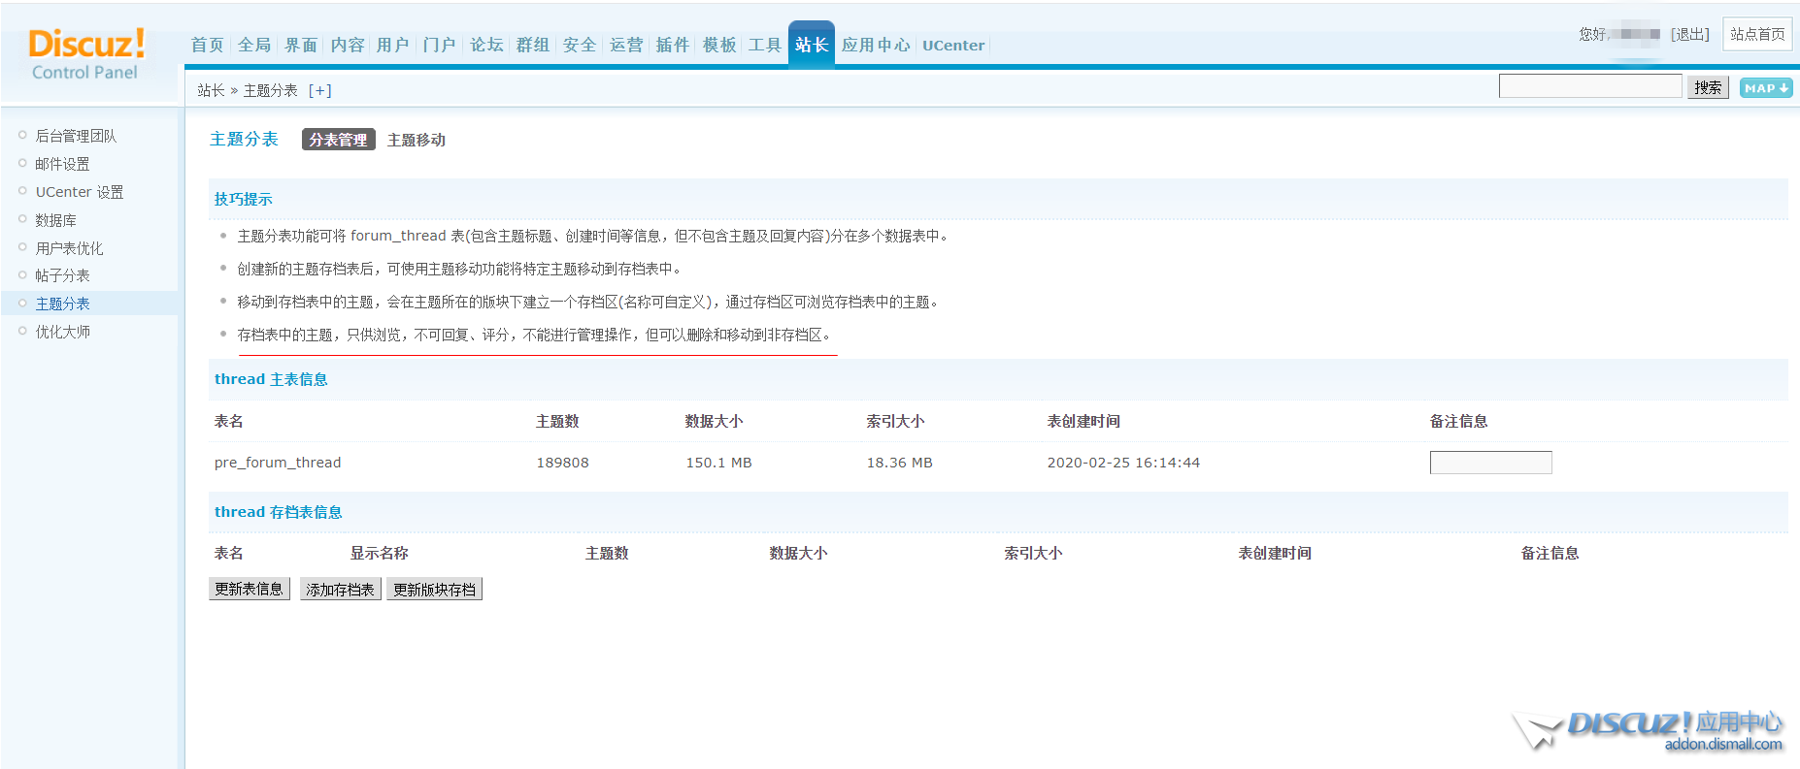Open 优化大师 from the sidebar
The height and width of the screenshot is (769, 1800).
click(x=62, y=332)
